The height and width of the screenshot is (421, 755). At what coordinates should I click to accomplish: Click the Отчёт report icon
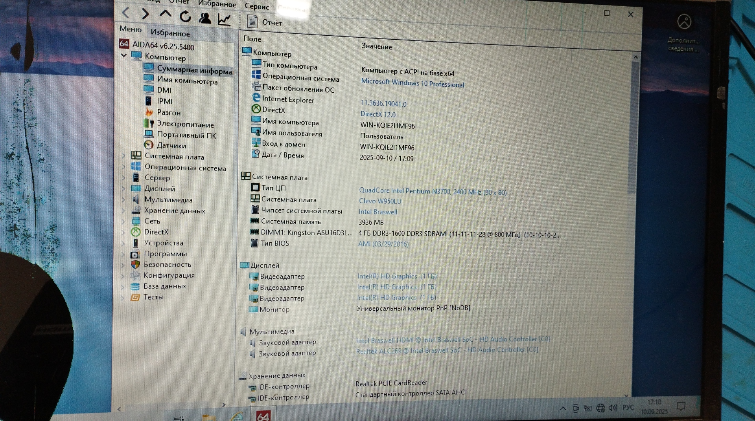tap(252, 22)
